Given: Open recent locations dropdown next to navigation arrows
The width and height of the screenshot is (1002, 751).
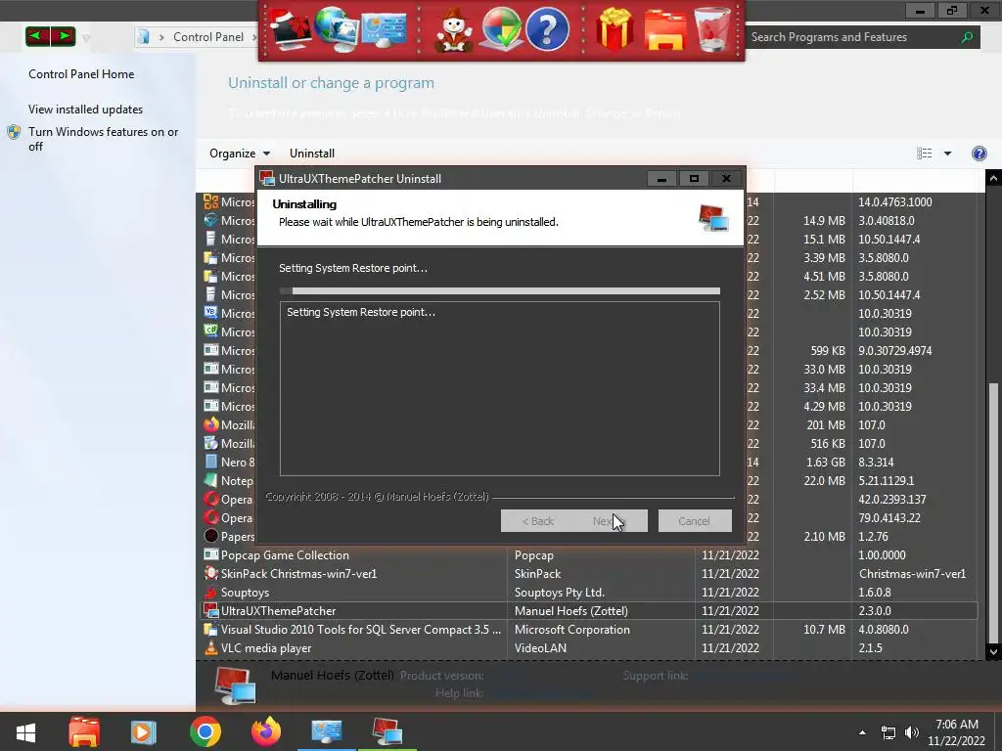Looking at the screenshot, I should (x=86, y=38).
